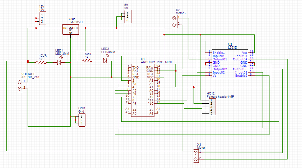Click the Enable2 pin on L293D
The image size is (302, 168).
click(241, 75)
